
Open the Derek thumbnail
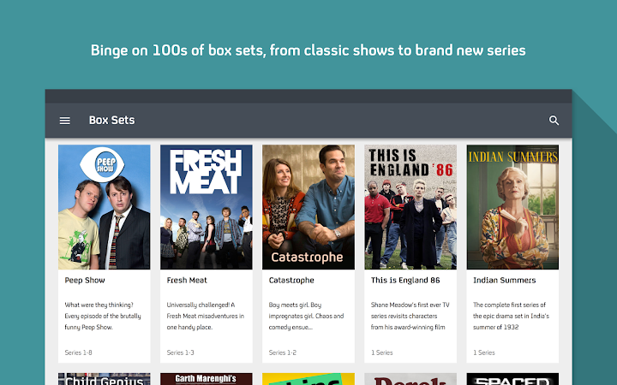(x=410, y=379)
